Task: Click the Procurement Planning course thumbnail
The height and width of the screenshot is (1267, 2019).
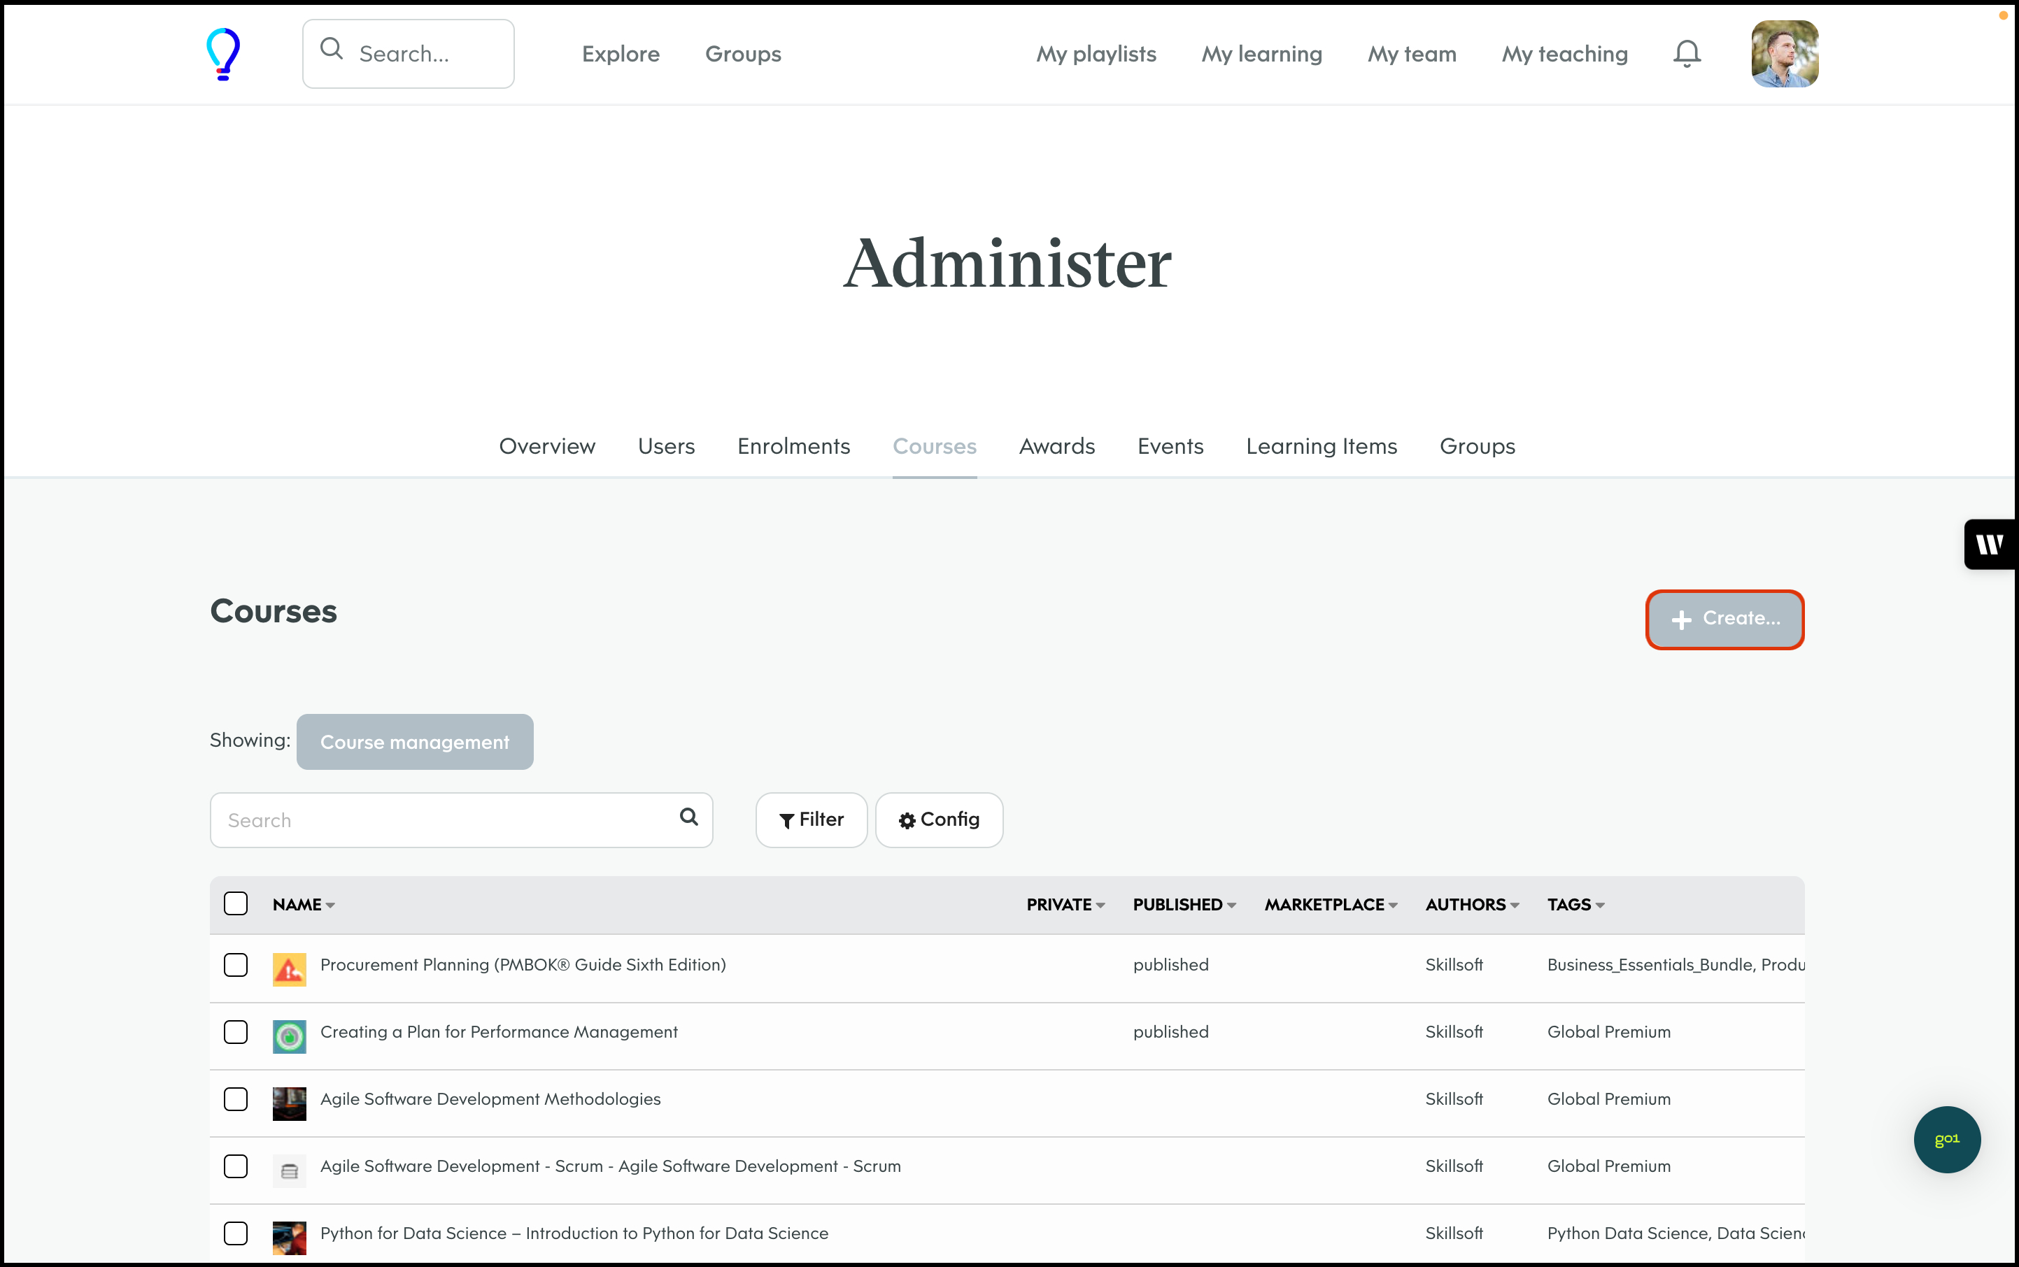Action: [x=289, y=970]
